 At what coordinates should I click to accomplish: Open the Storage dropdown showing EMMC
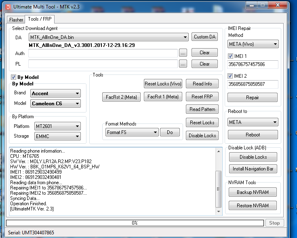57,136
